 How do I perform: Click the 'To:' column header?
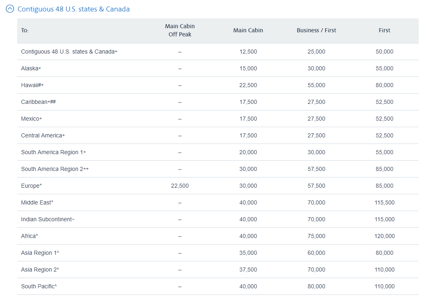point(25,31)
